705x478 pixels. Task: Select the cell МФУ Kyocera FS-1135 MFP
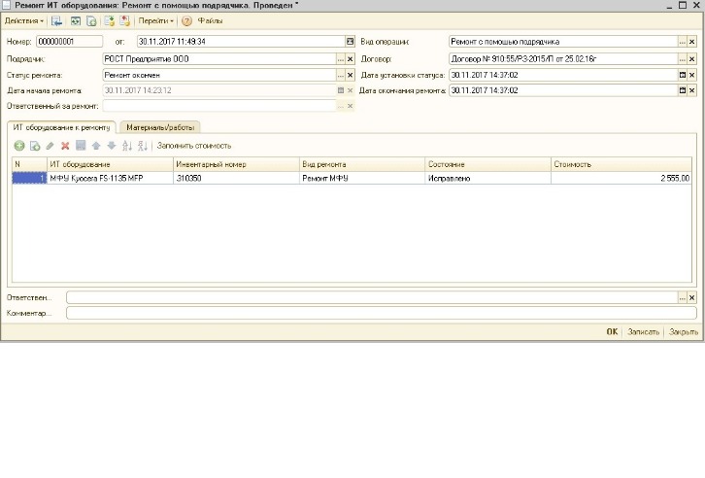click(x=110, y=179)
